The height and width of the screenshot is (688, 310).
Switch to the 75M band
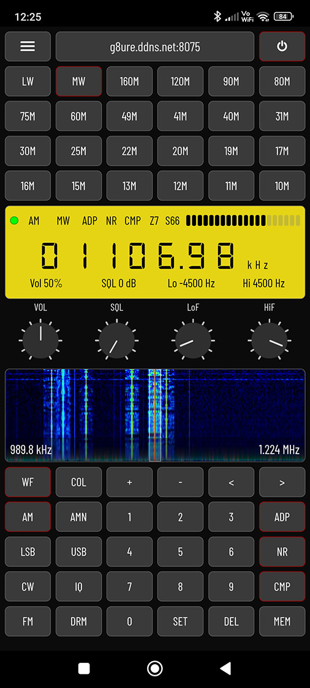[28, 116]
